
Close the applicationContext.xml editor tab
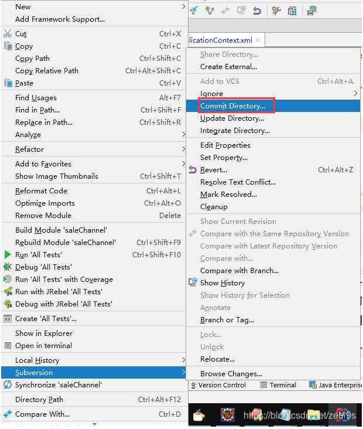[258, 40]
